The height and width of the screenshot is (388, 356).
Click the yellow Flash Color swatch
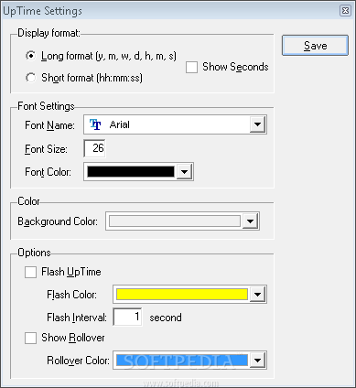coord(182,295)
